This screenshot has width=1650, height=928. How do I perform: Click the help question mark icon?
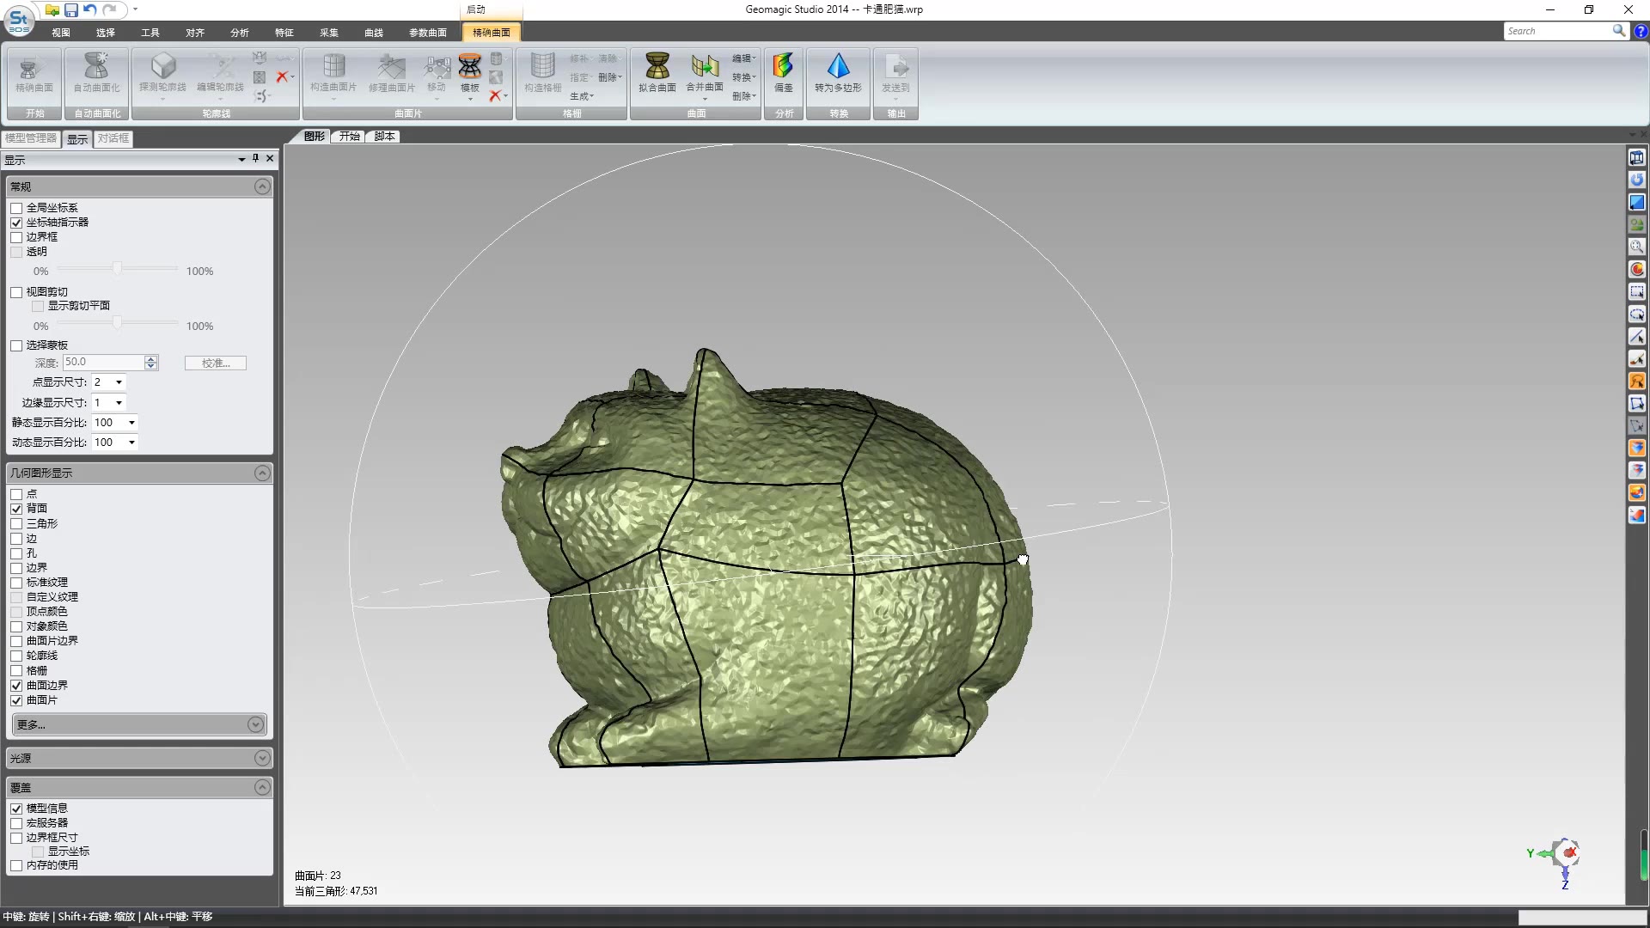(1641, 31)
